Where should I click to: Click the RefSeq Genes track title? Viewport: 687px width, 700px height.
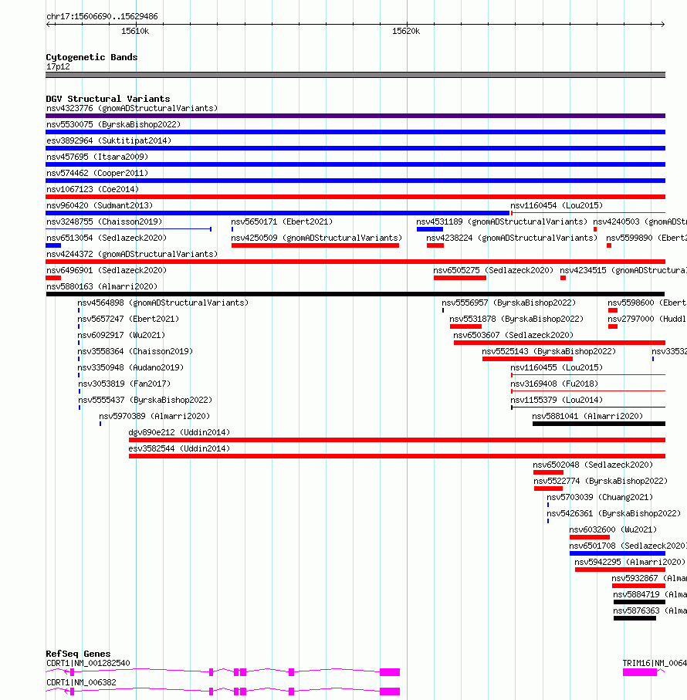78,654
